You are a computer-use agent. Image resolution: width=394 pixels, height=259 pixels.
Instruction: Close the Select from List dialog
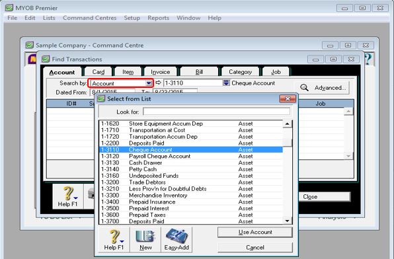[288, 98]
